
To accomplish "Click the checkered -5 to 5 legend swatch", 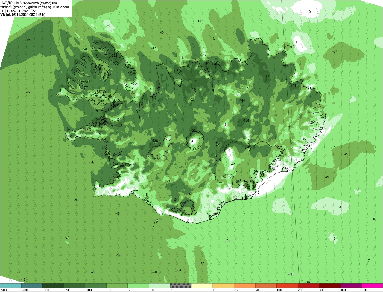I will [x=181, y=286].
